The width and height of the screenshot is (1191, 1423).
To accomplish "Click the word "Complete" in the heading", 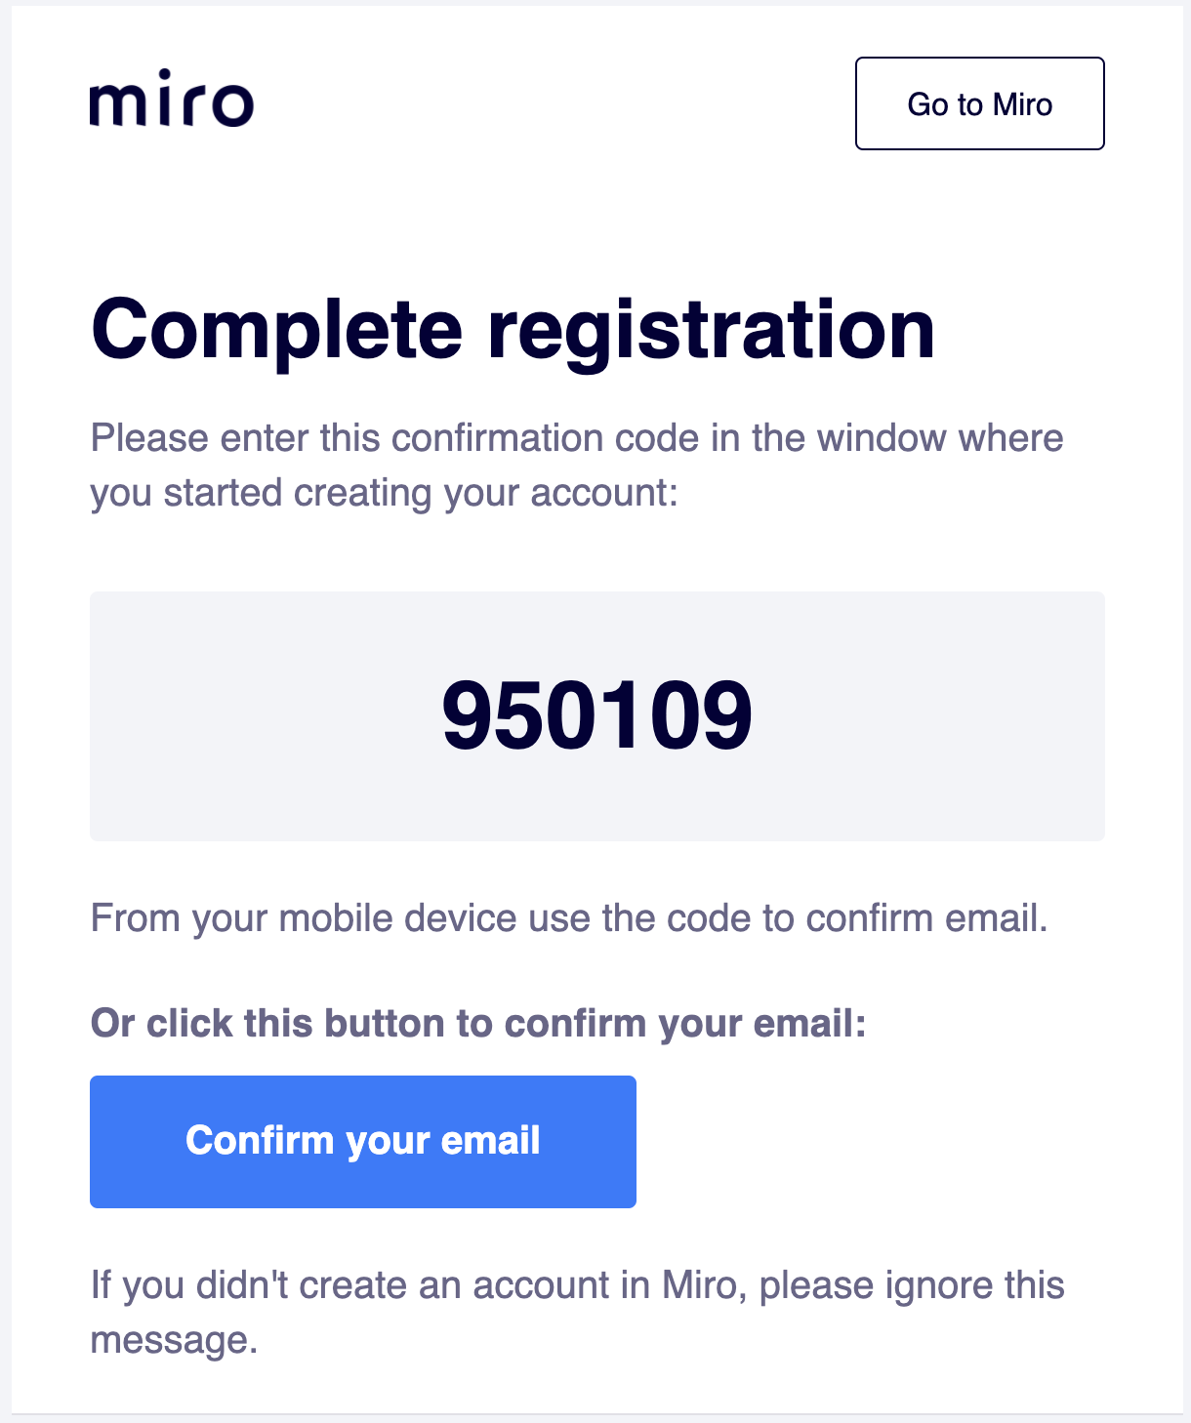I will 276,330.
